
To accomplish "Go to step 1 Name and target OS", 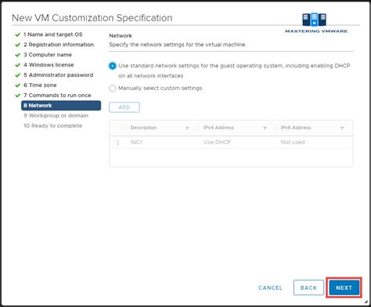I will tap(53, 34).
